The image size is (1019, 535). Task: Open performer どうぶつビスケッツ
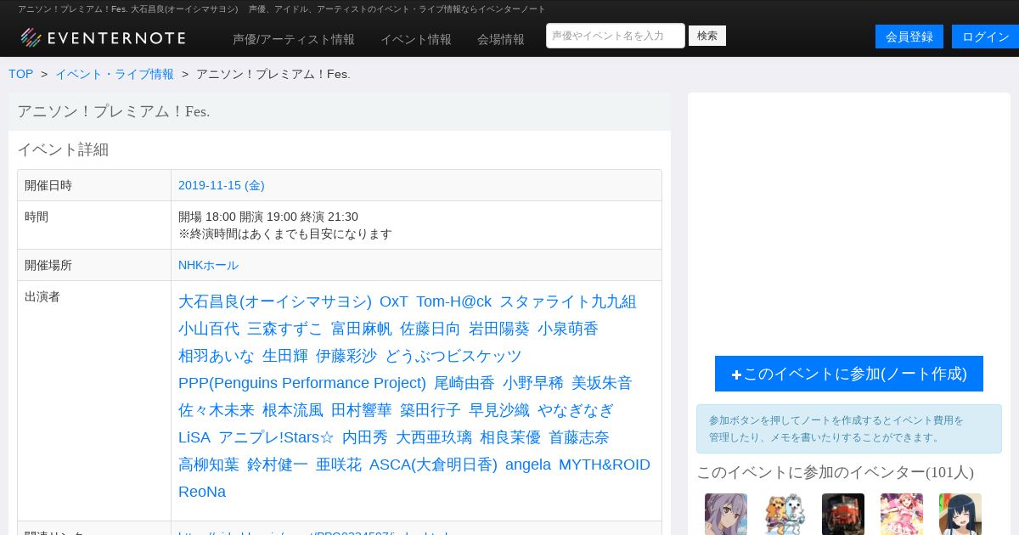(453, 356)
